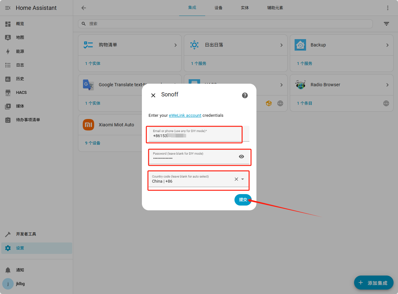
Task: Open the 能源 energy page
Action: point(37,51)
